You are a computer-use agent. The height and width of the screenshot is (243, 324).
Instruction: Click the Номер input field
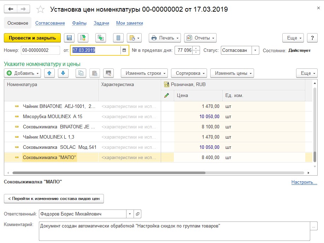click(x=40, y=50)
